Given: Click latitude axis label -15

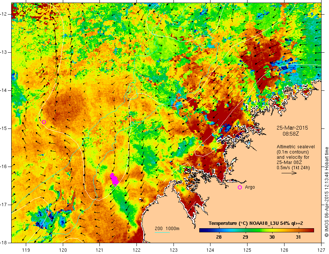Looking at the screenshot, I should point(4,128).
